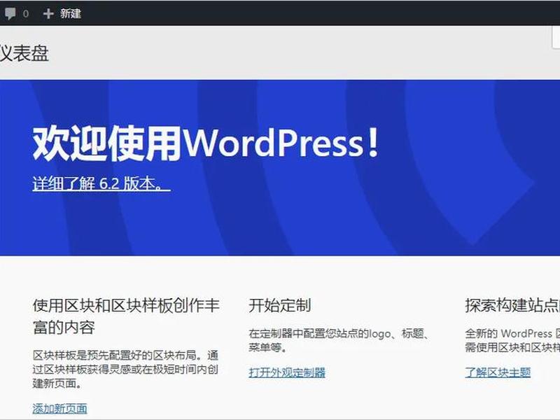Open the 打开外观定制器 link

[x=287, y=372]
